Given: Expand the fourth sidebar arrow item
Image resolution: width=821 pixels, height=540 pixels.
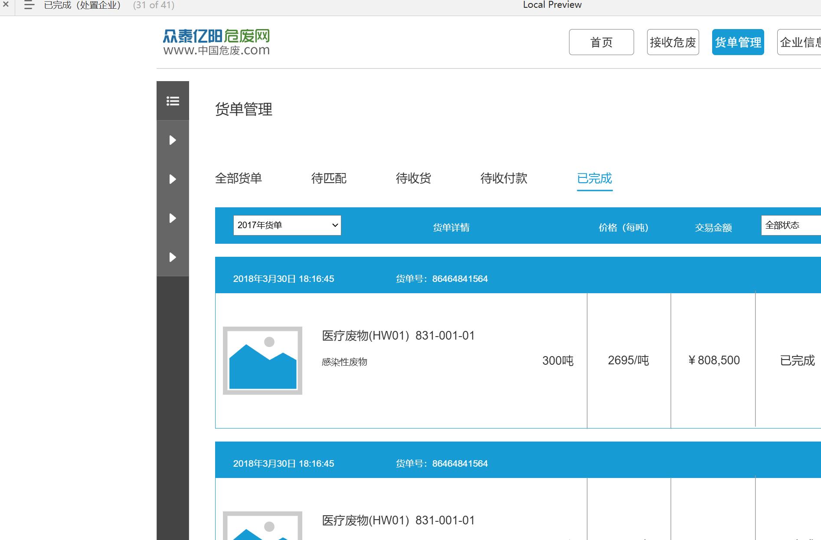Looking at the screenshot, I should coord(173,257).
